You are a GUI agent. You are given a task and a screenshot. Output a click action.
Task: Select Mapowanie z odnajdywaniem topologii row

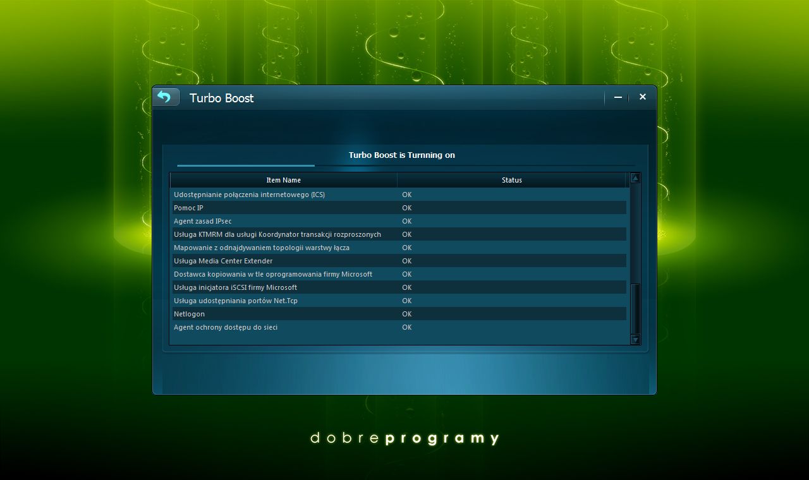(398, 248)
